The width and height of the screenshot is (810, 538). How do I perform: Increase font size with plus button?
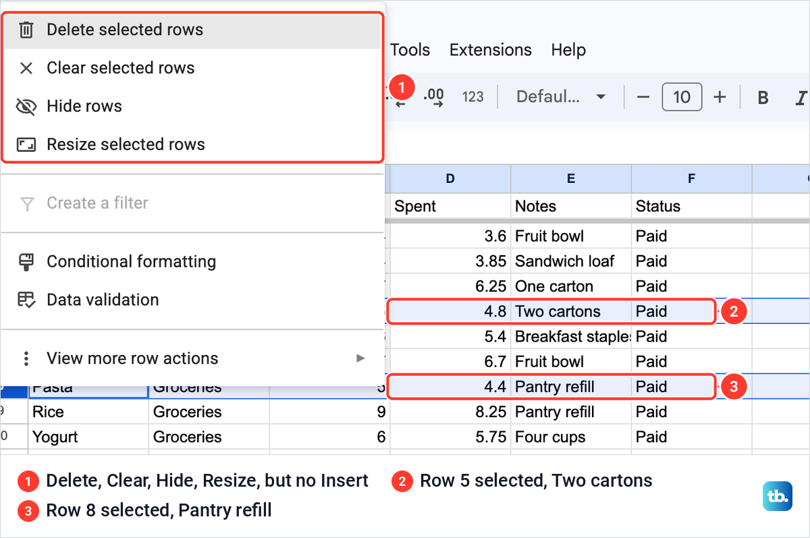(720, 97)
